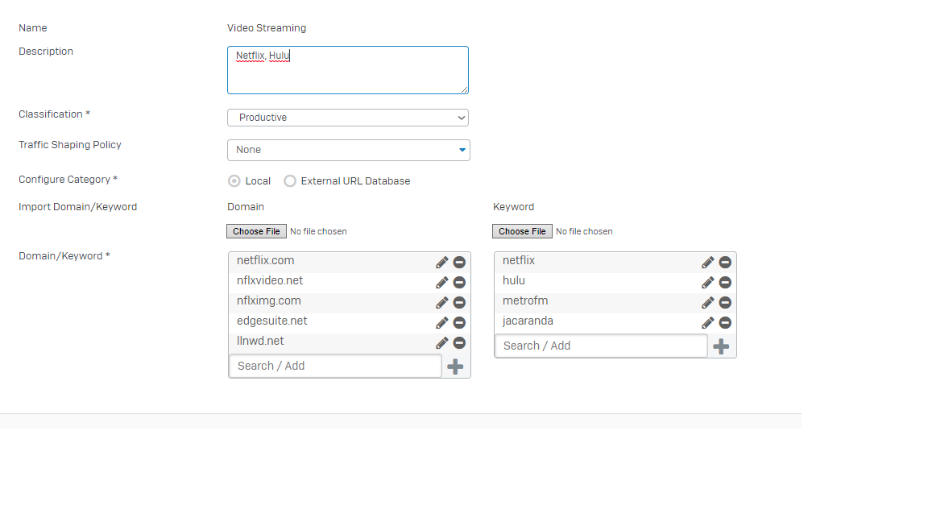Select the netflix.com domain row text

click(x=265, y=260)
